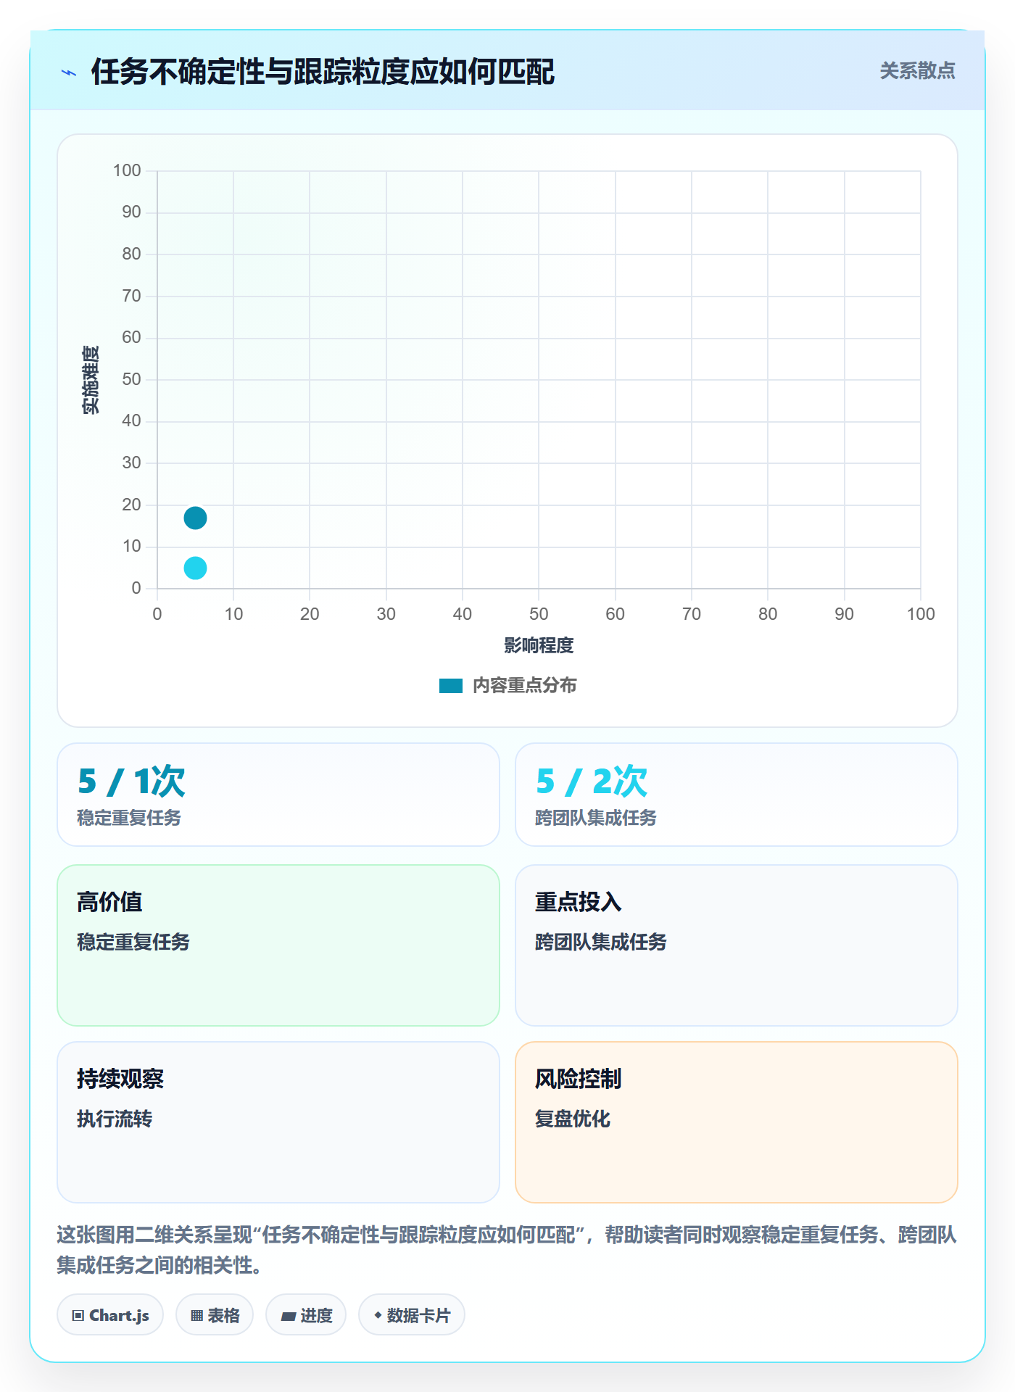Open the 重点投入 quadrant card
This screenshot has height=1392, width=1015.
(737, 945)
